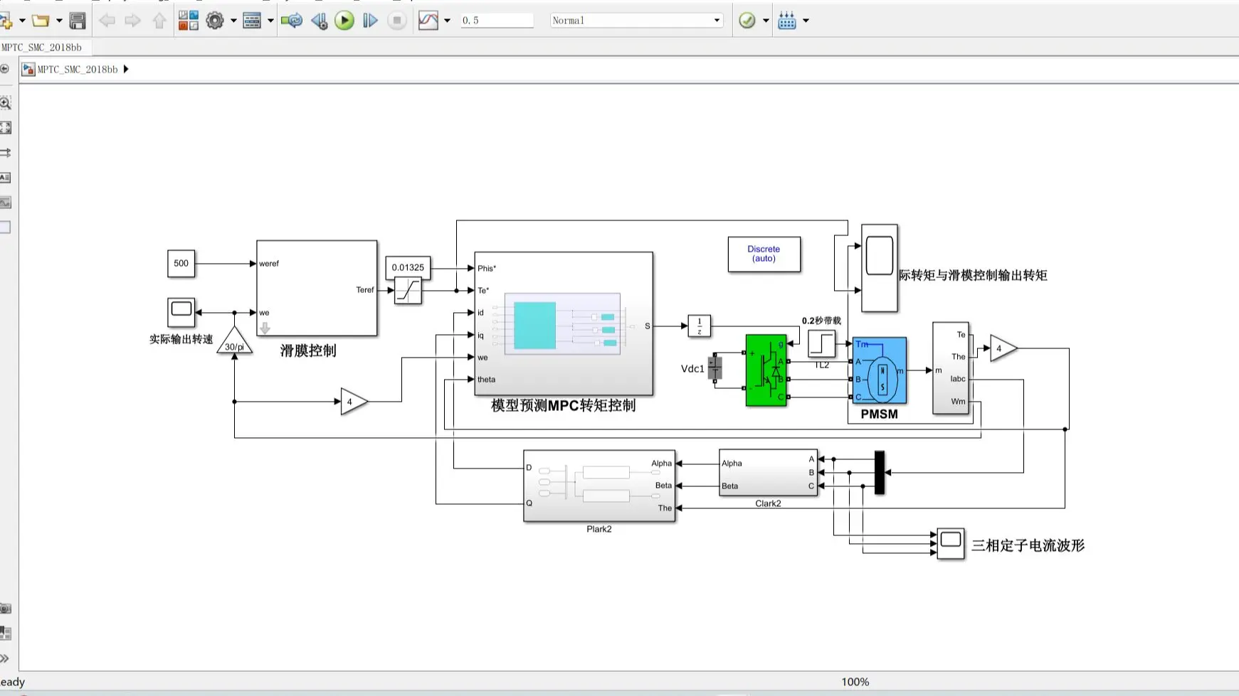Click the Update Diagram toolbar icon
1239x696 pixels.
[292, 21]
